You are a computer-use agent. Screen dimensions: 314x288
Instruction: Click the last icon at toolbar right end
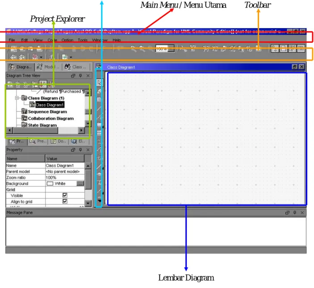click(x=301, y=49)
